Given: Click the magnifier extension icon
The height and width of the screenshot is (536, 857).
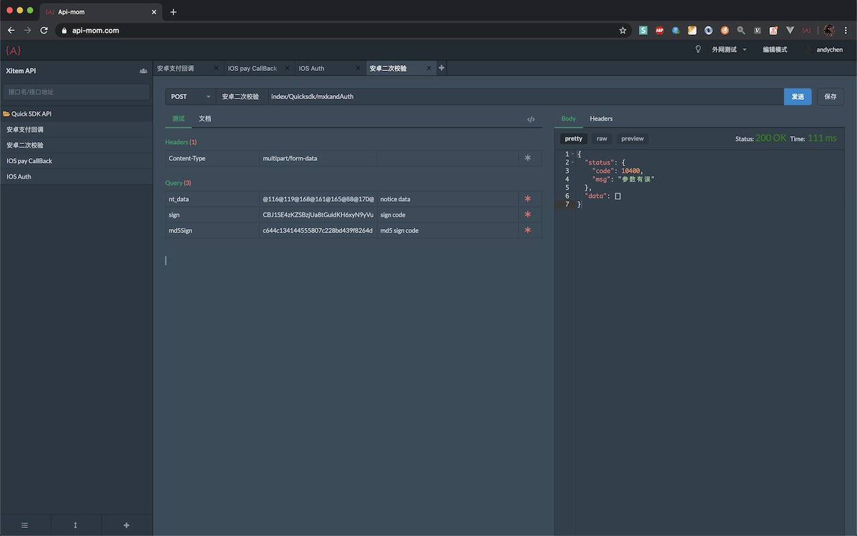Looking at the screenshot, I should point(741,30).
